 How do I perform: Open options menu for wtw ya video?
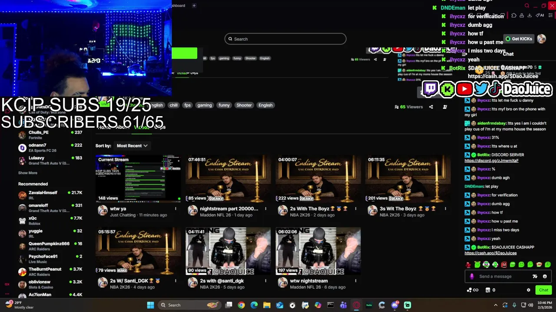coord(176,209)
